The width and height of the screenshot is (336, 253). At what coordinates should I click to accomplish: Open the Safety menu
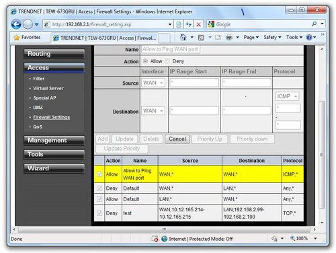pos(272,37)
